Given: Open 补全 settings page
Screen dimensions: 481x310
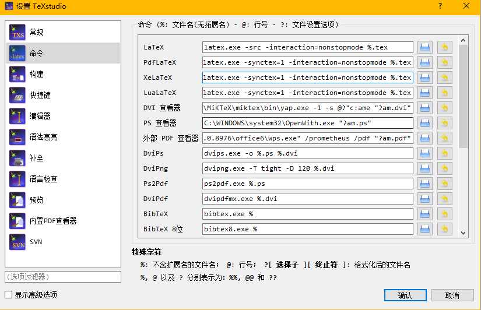Looking at the screenshot, I should pos(63,158).
